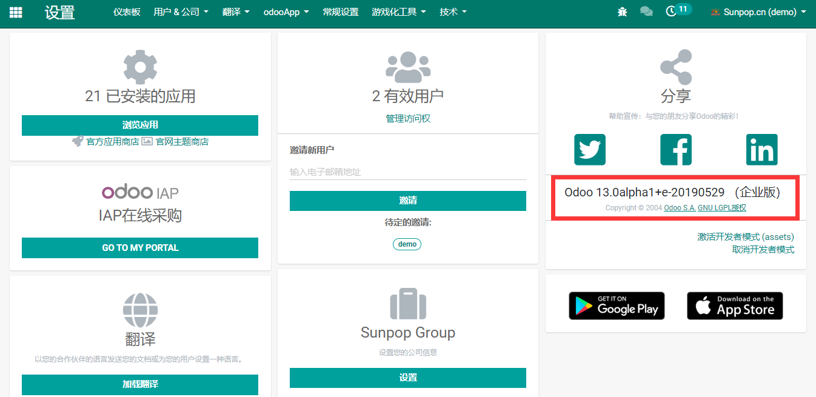Open the 官网主题商店 link
This screenshot has height=397, width=816.
click(x=182, y=142)
